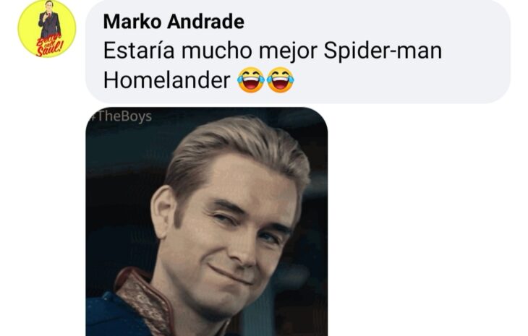The height and width of the screenshot is (336, 528).
Task: Open Marko Andrade's profile name link
Action: [174, 22]
